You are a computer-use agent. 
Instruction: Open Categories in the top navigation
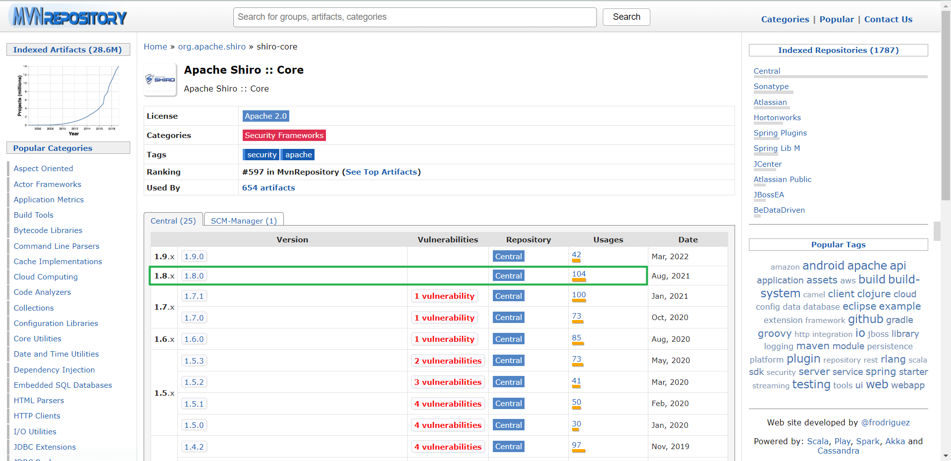[x=785, y=19]
